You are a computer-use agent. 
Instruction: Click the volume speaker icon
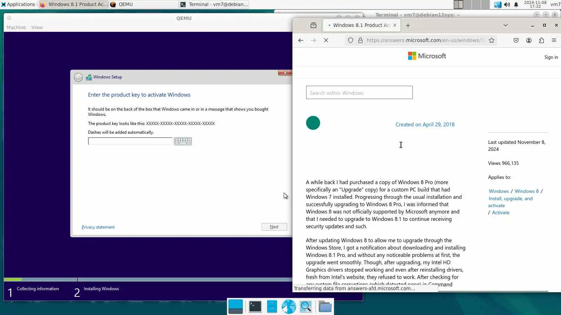click(507, 5)
